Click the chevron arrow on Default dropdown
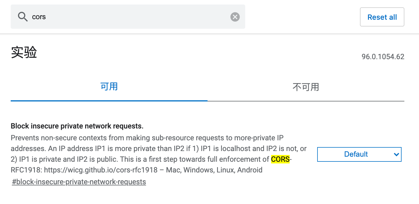Viewport: 419px width, 204px height. pos(396,154)
